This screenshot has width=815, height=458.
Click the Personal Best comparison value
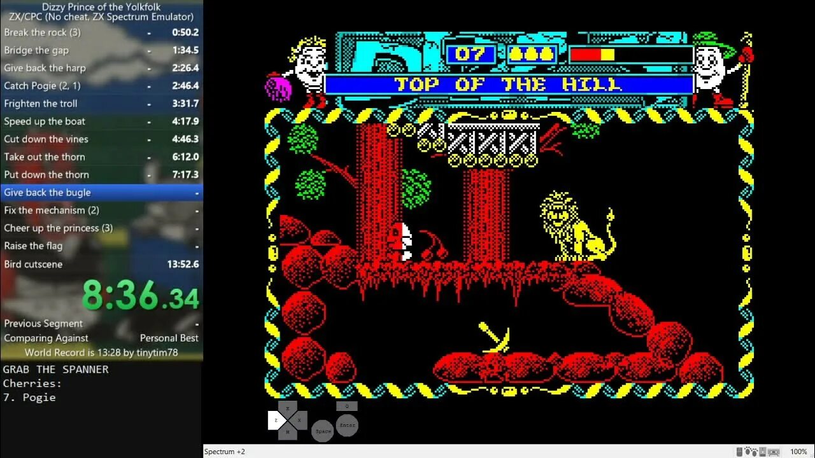[169, 338]
